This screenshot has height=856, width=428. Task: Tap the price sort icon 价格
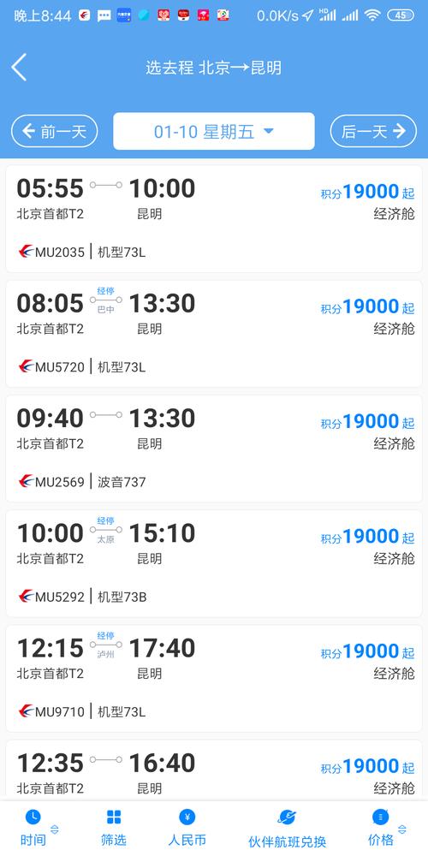click(x=381, y=817)
